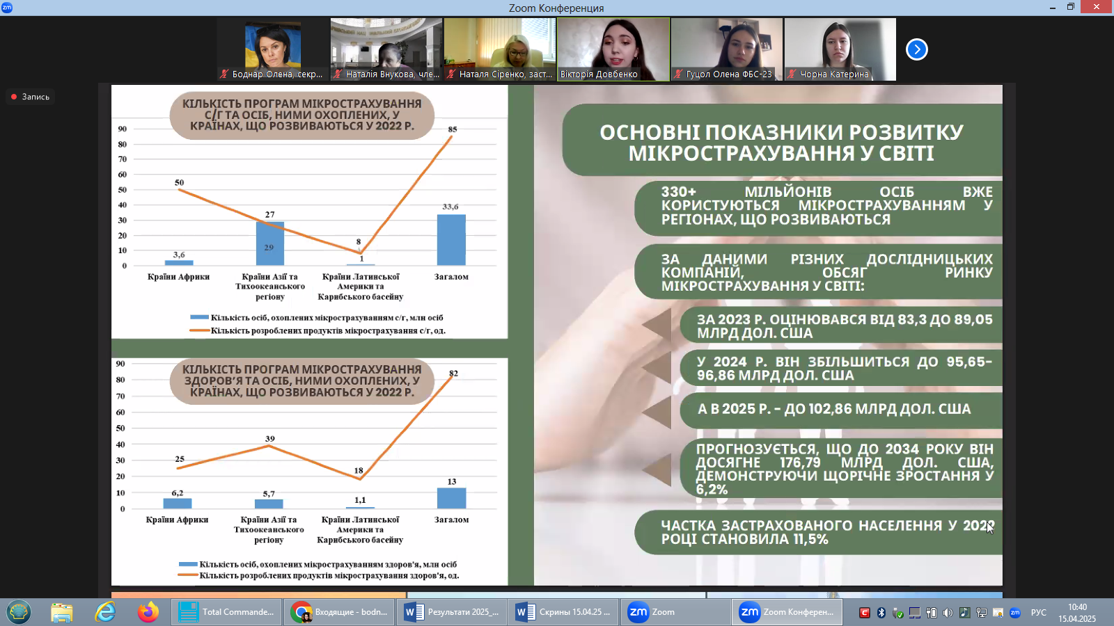Switch to the Total Commander taskbar window
Viewport: 1114px width, 626px height.
[226, 612]
